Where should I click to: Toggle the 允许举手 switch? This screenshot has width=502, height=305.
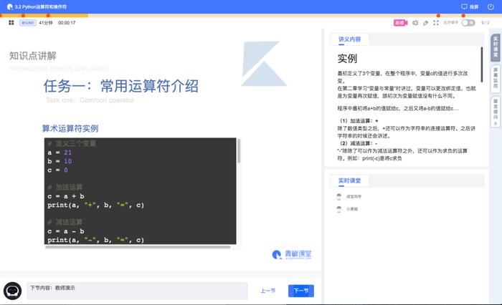tap(468, 23)
